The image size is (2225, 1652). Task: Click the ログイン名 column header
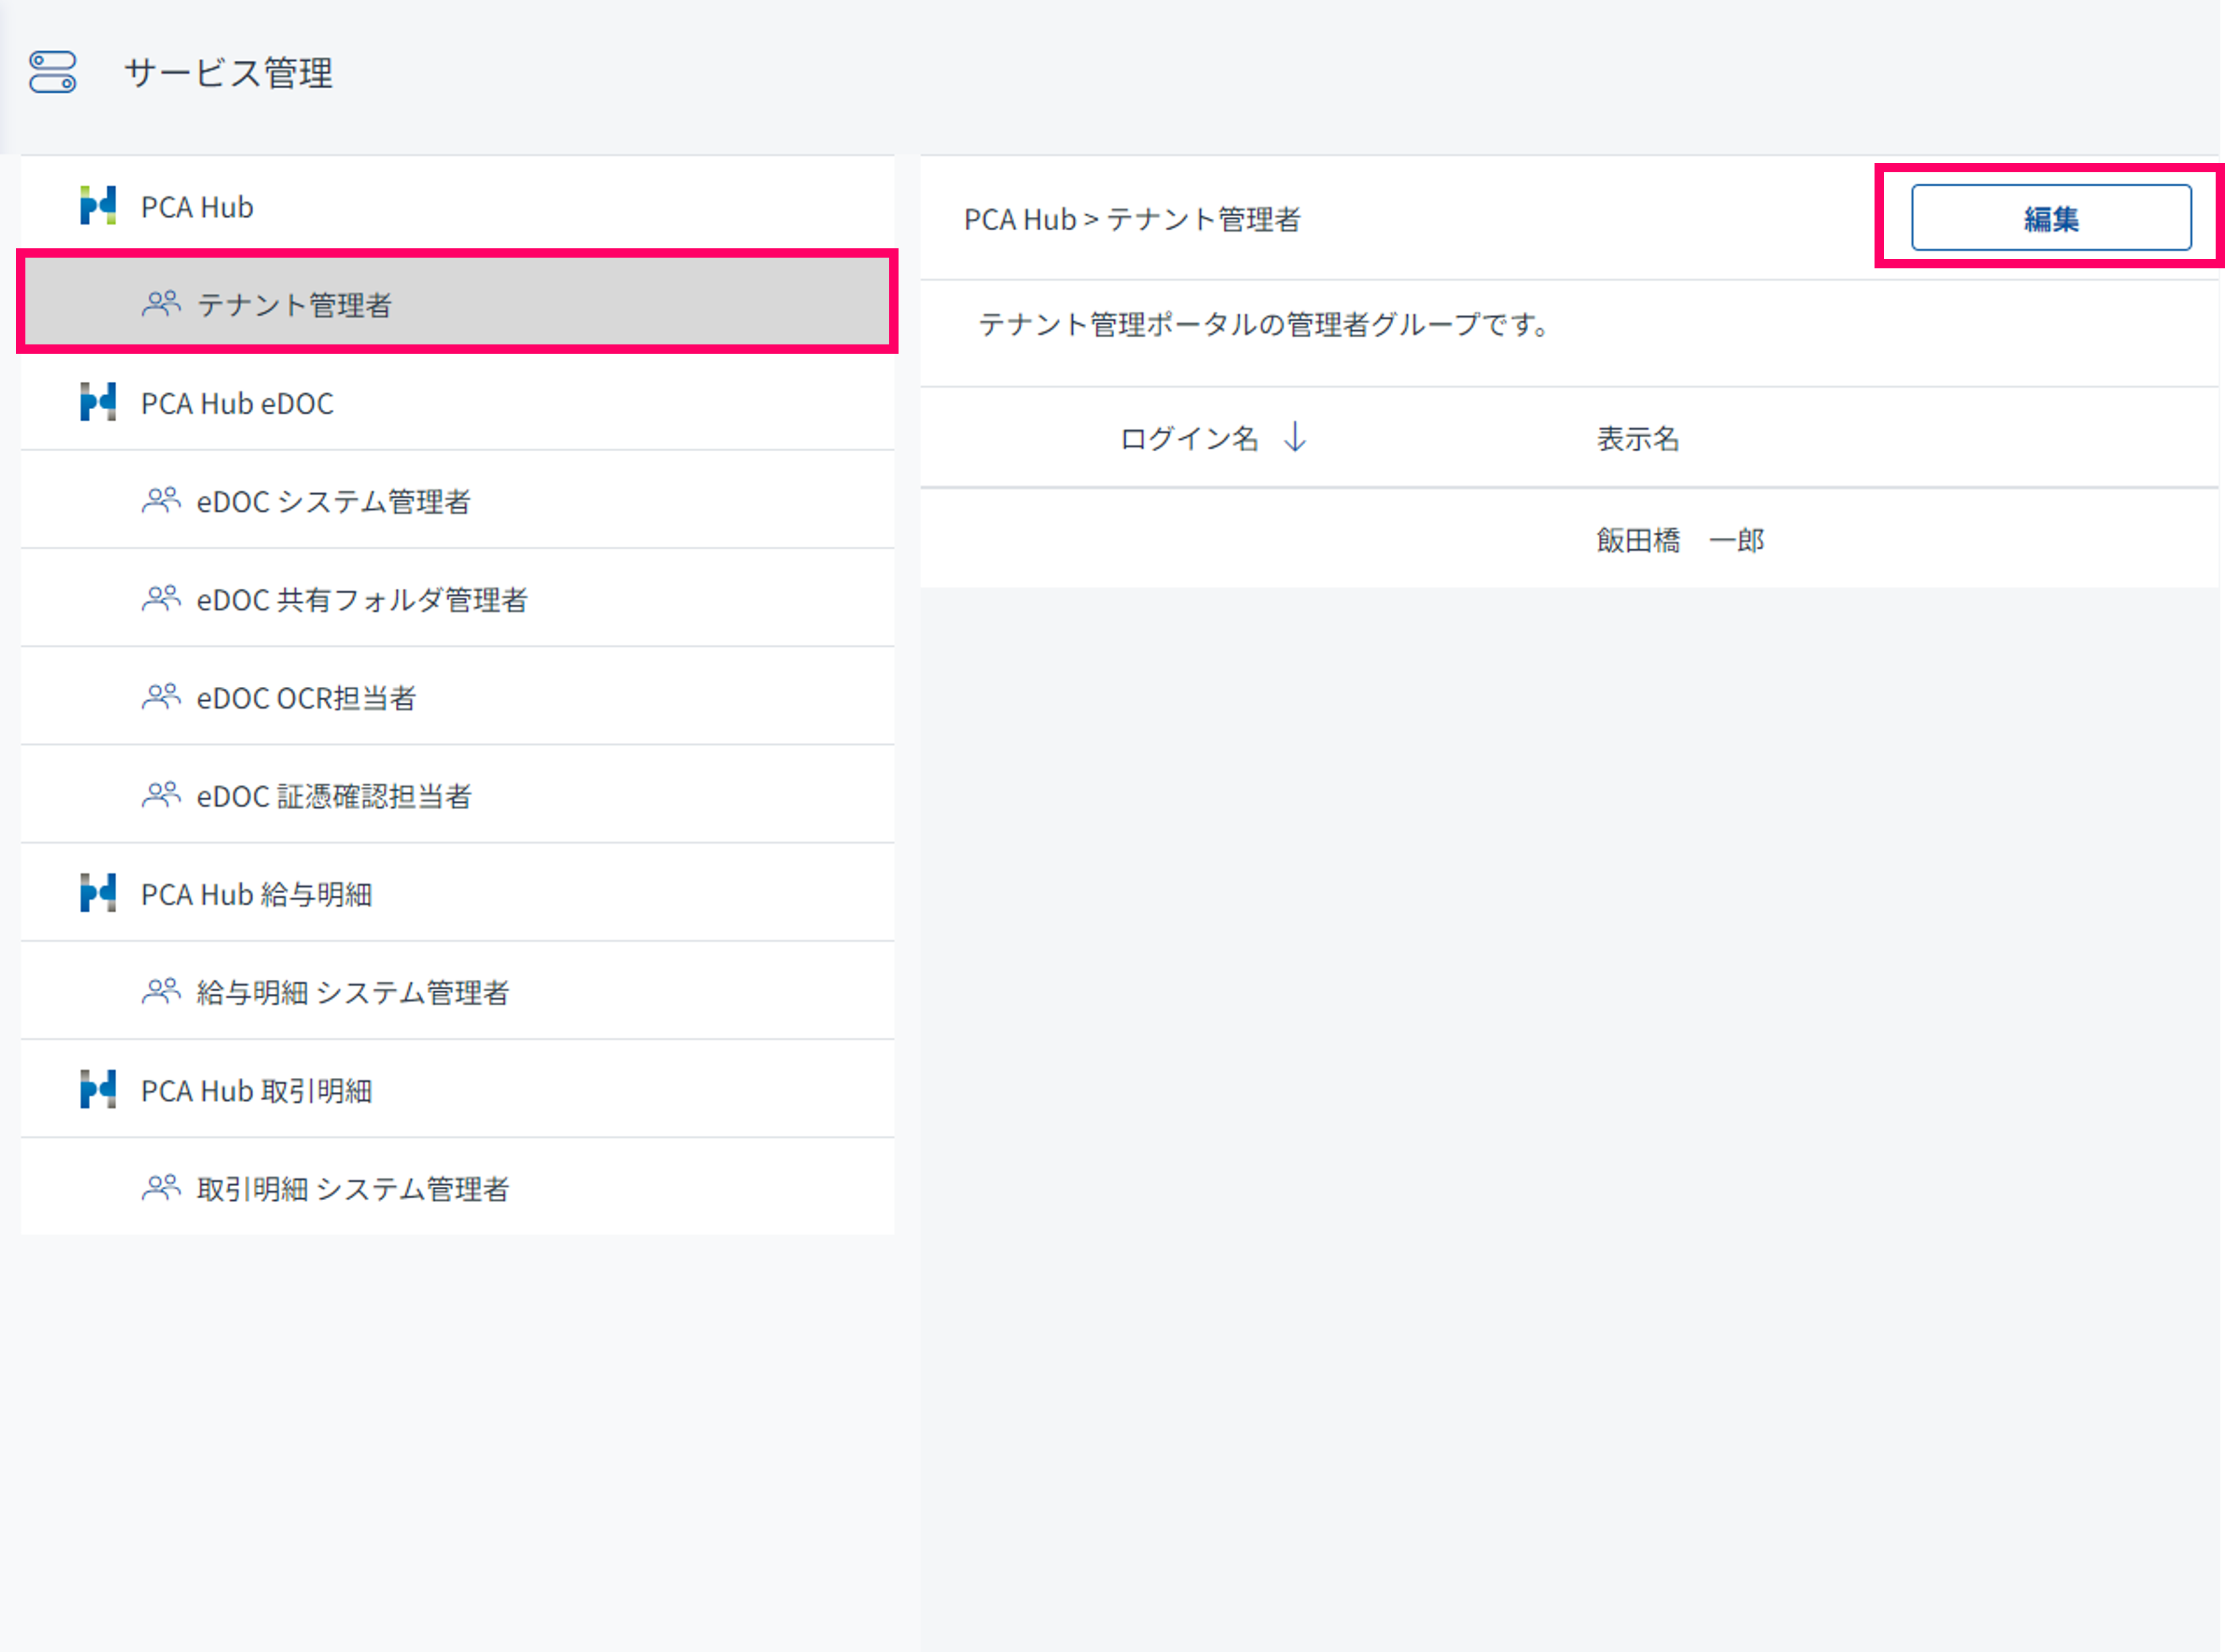coord(1188,438)
